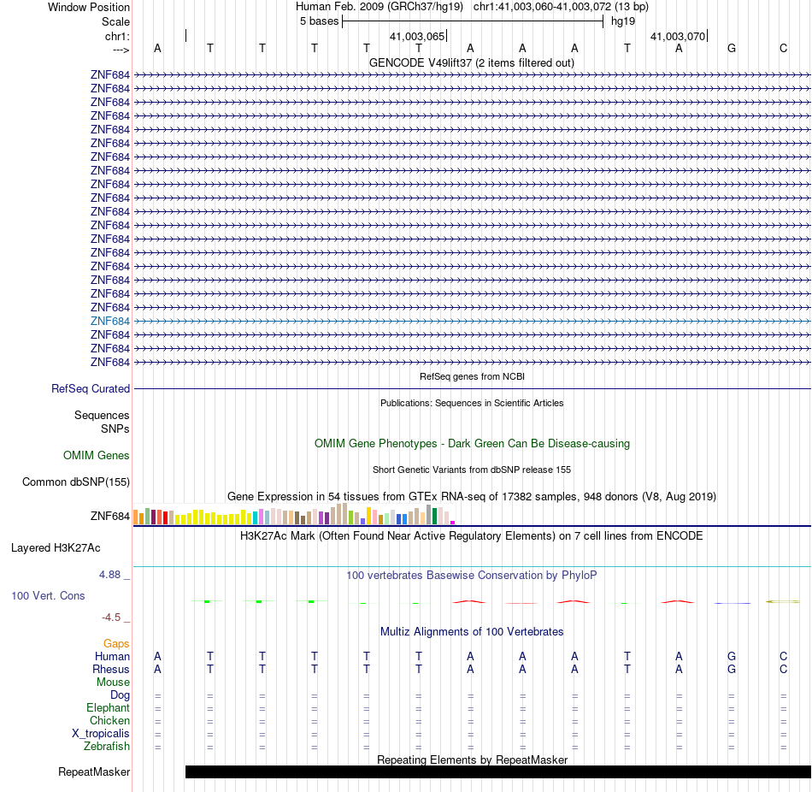Click the C base in Rhesus row
Viewport: 812px width, 792px height.
[783, 670]
